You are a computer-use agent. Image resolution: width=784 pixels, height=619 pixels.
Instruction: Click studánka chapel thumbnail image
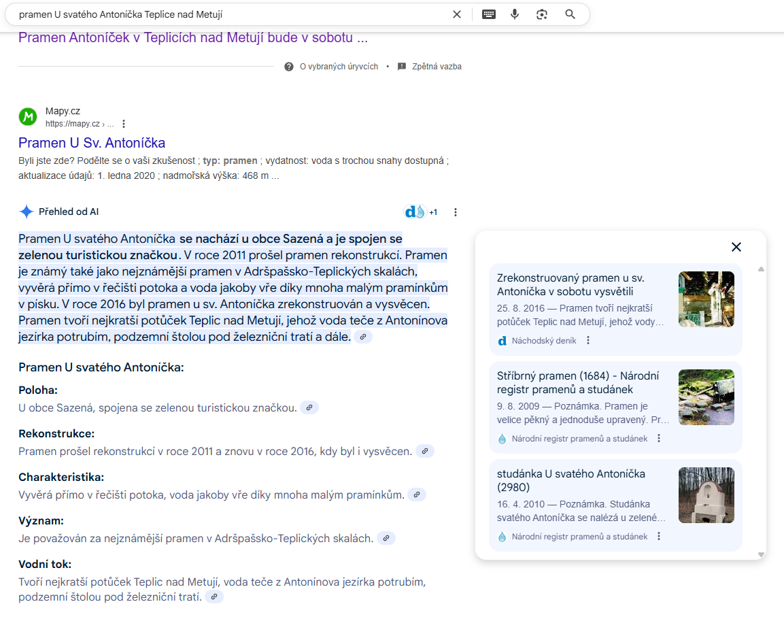click(706, 495)
